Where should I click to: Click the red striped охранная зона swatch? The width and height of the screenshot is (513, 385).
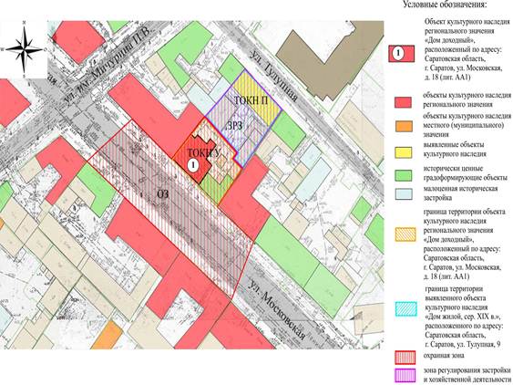[405, 358]
